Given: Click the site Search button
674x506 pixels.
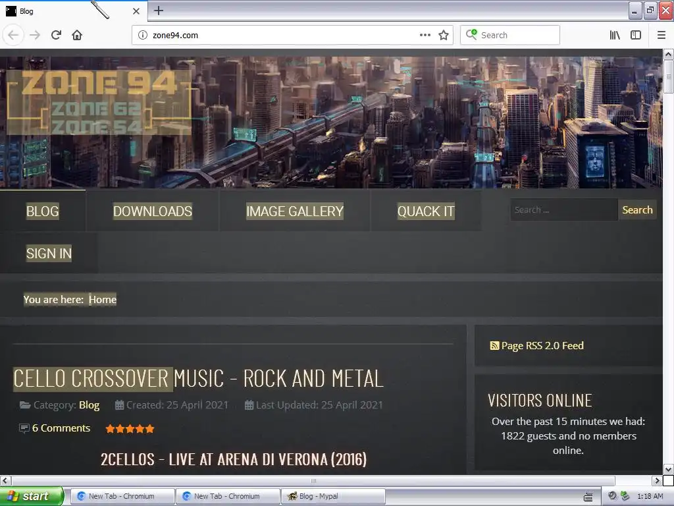Looking at the screenshot, I should pyautogui.click(x=637, y=210).
